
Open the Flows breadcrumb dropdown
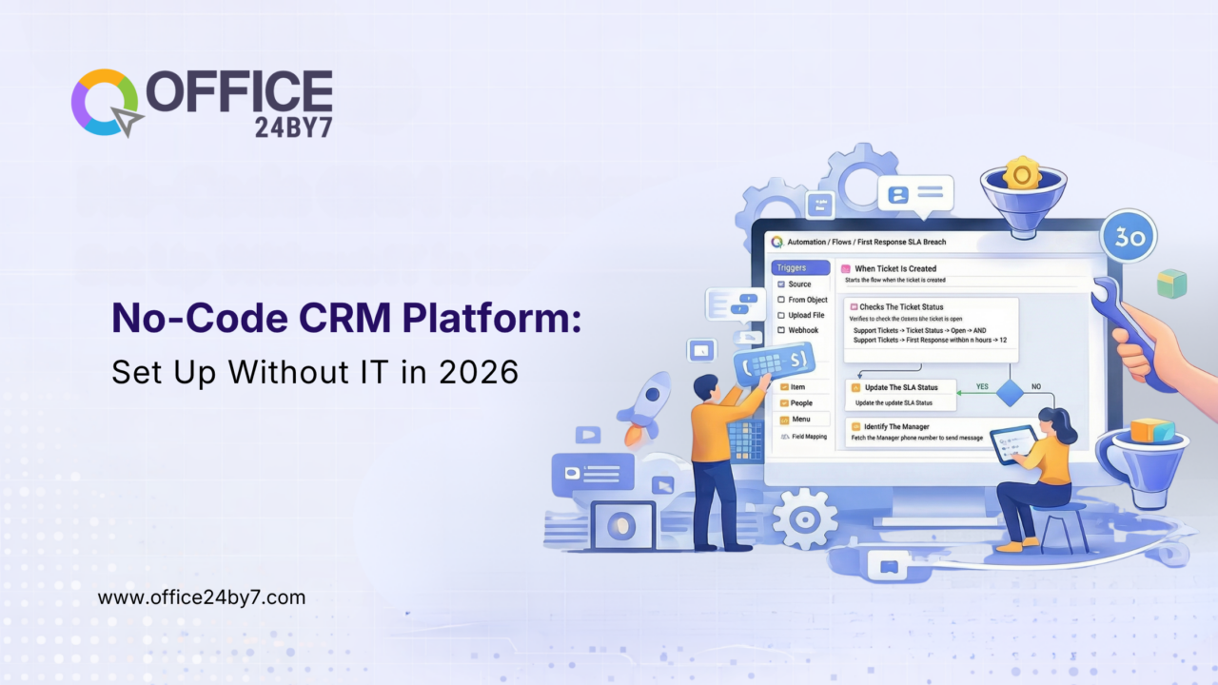point(841,242)
